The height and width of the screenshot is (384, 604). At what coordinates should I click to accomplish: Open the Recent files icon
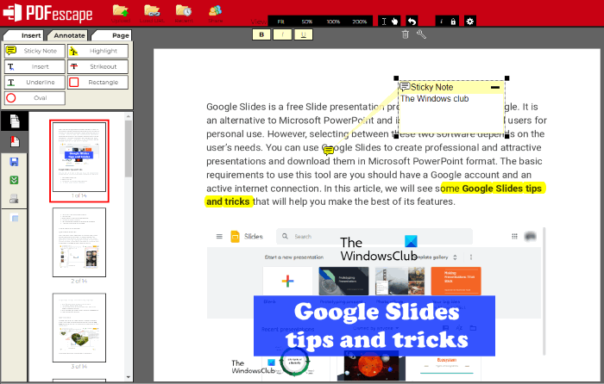(184, 11)
